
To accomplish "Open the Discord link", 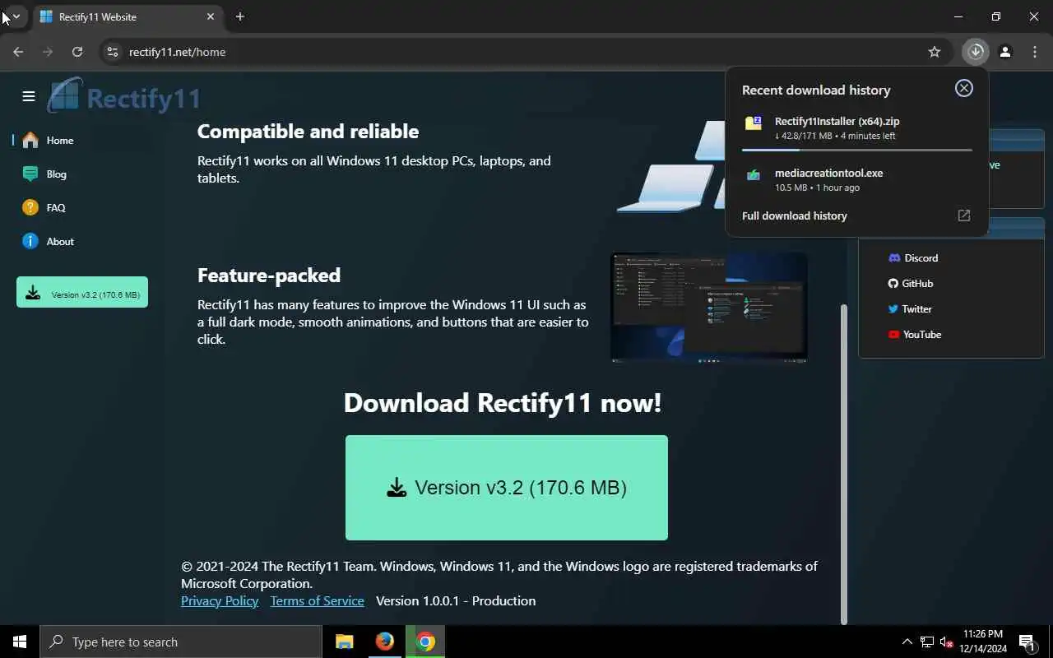I will 913,258.
